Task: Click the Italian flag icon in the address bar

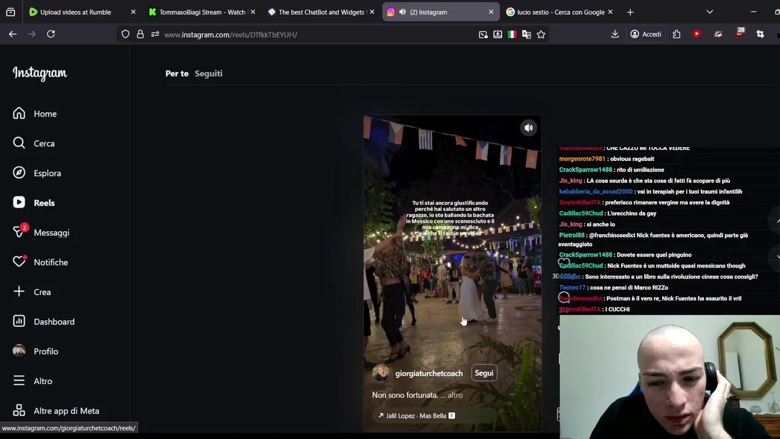Action: coord(512,35)
